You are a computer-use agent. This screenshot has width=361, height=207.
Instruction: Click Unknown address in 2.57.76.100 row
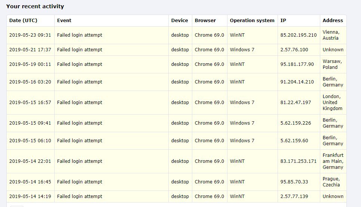(333, 50)
